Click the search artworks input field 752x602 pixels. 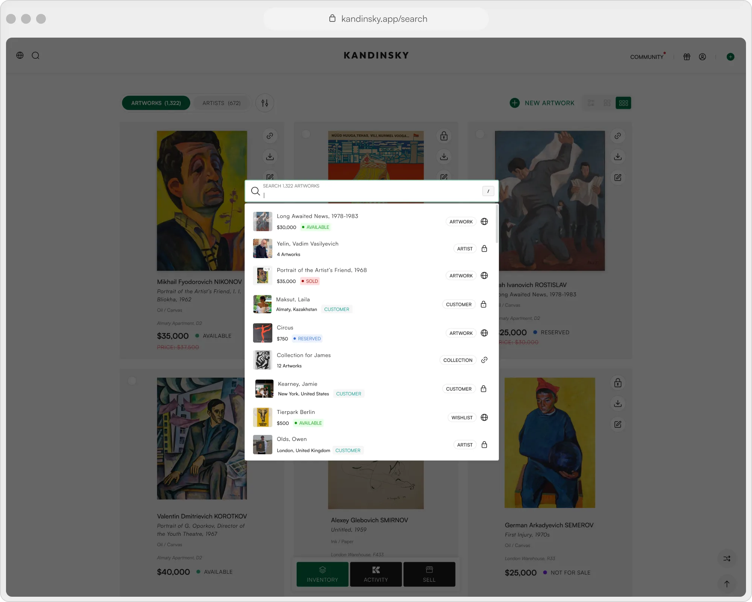[x=371, y=191]
